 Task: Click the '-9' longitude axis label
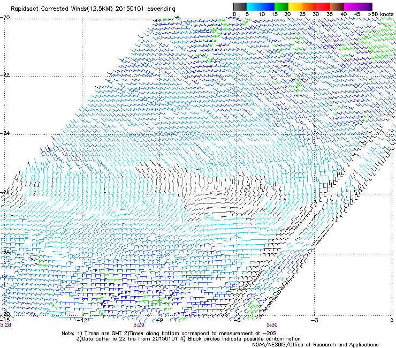coord(159,320)
